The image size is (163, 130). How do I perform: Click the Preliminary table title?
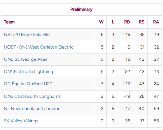[81, 9]
